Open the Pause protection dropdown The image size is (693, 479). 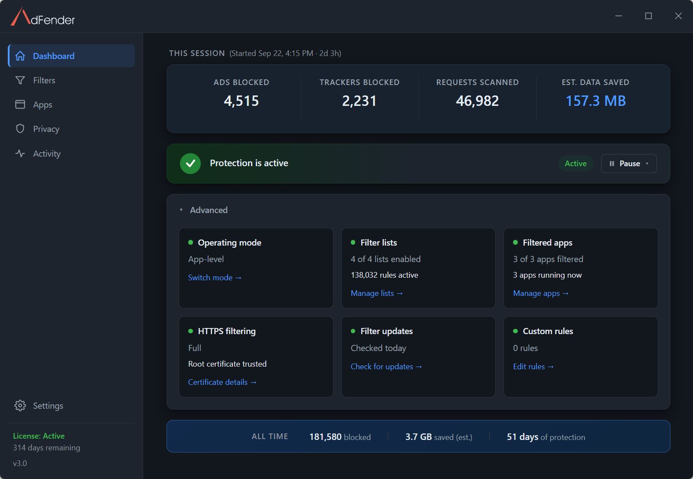point(629,164)
